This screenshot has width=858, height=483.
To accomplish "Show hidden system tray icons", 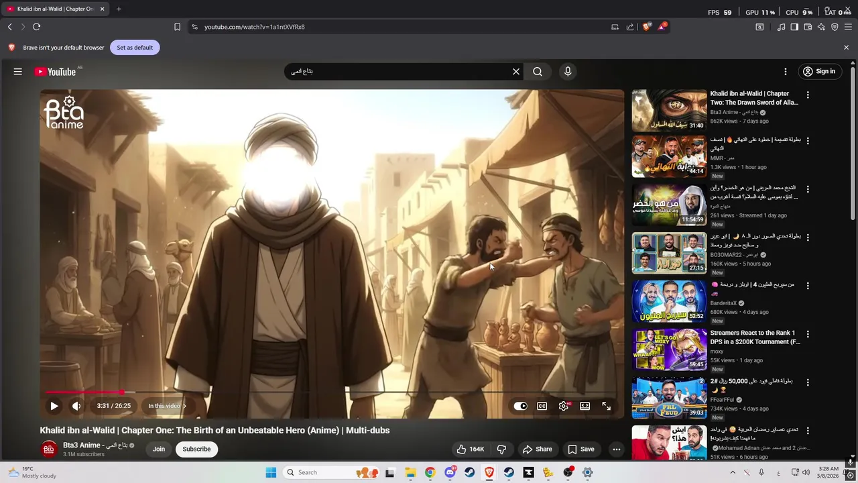I will coord(733,472).
